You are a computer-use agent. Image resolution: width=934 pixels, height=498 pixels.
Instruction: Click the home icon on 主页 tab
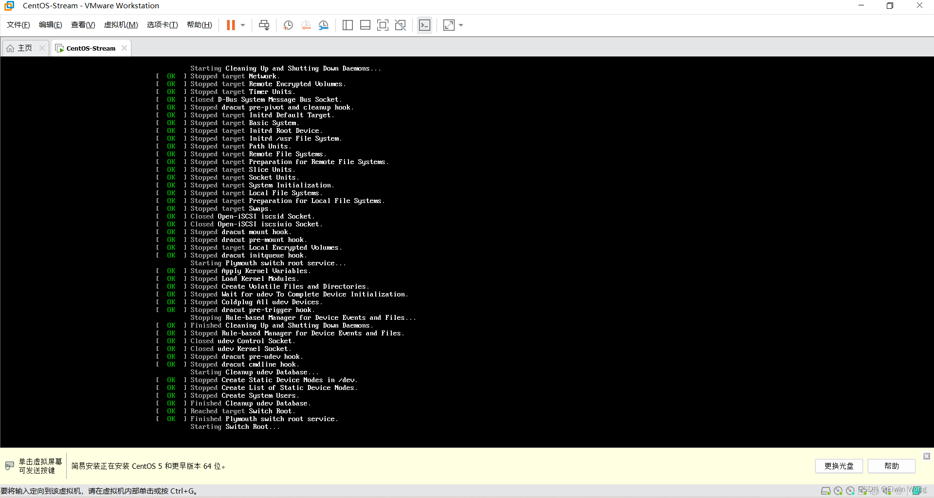[x=10, y=48]
